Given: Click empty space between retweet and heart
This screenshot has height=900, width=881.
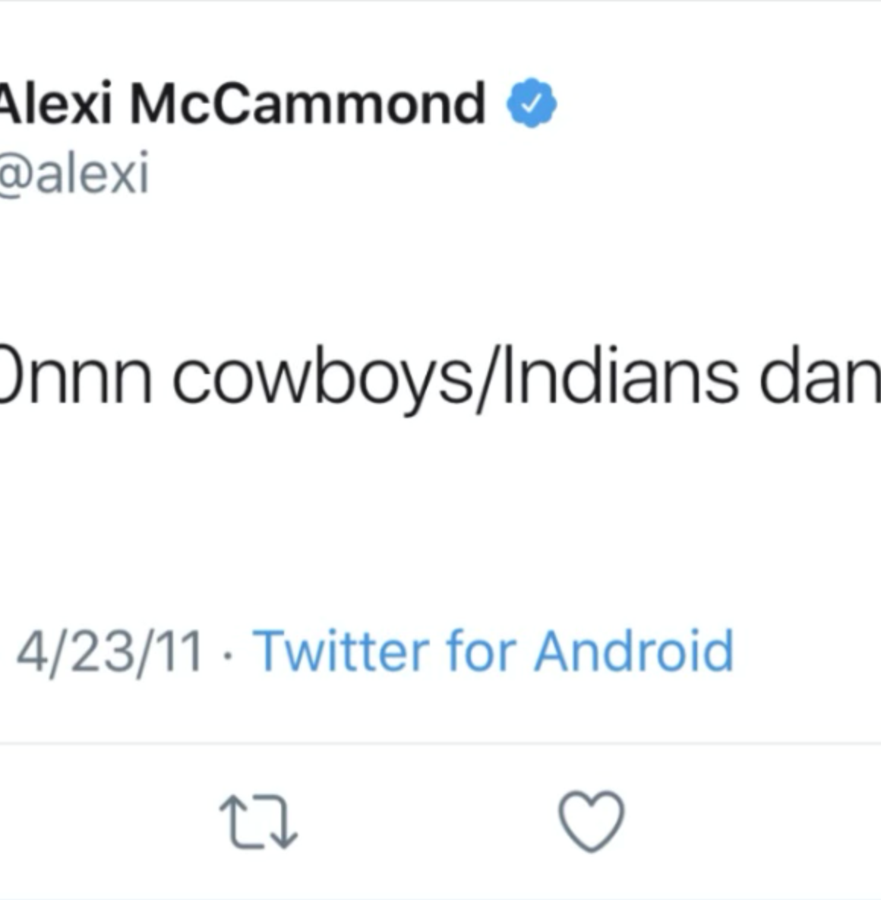Looking at the screenshot, I should 425,821.
